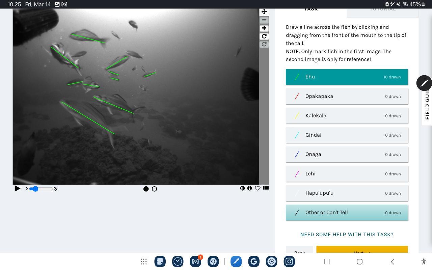Image resolution: width=432 pixels, height=270 pixels.
Task: Tap the accessibility figure icon
Action: click(424, 262)
